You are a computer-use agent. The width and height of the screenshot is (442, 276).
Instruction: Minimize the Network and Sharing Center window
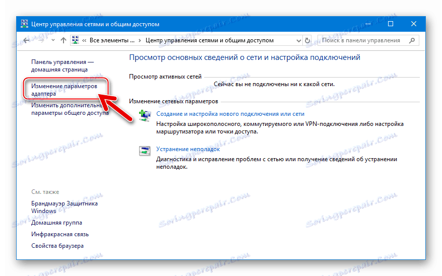tap(368, 24)
